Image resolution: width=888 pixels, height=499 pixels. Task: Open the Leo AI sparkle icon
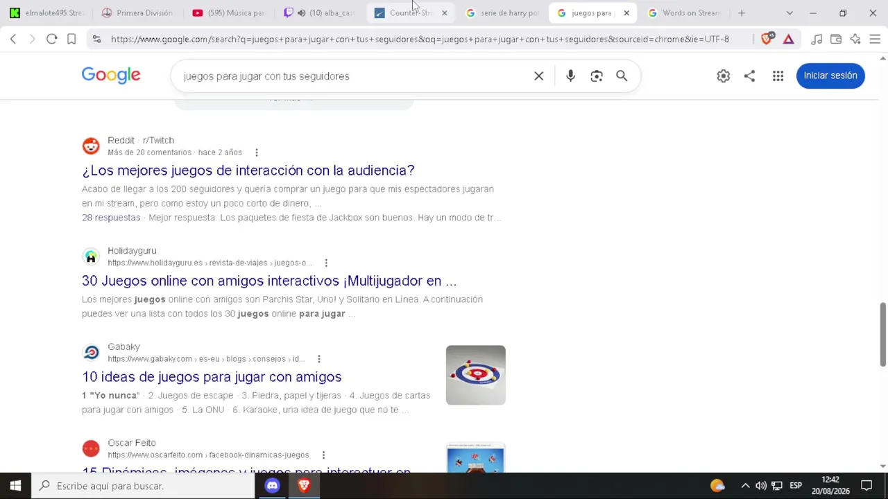[x=855, y=40]
